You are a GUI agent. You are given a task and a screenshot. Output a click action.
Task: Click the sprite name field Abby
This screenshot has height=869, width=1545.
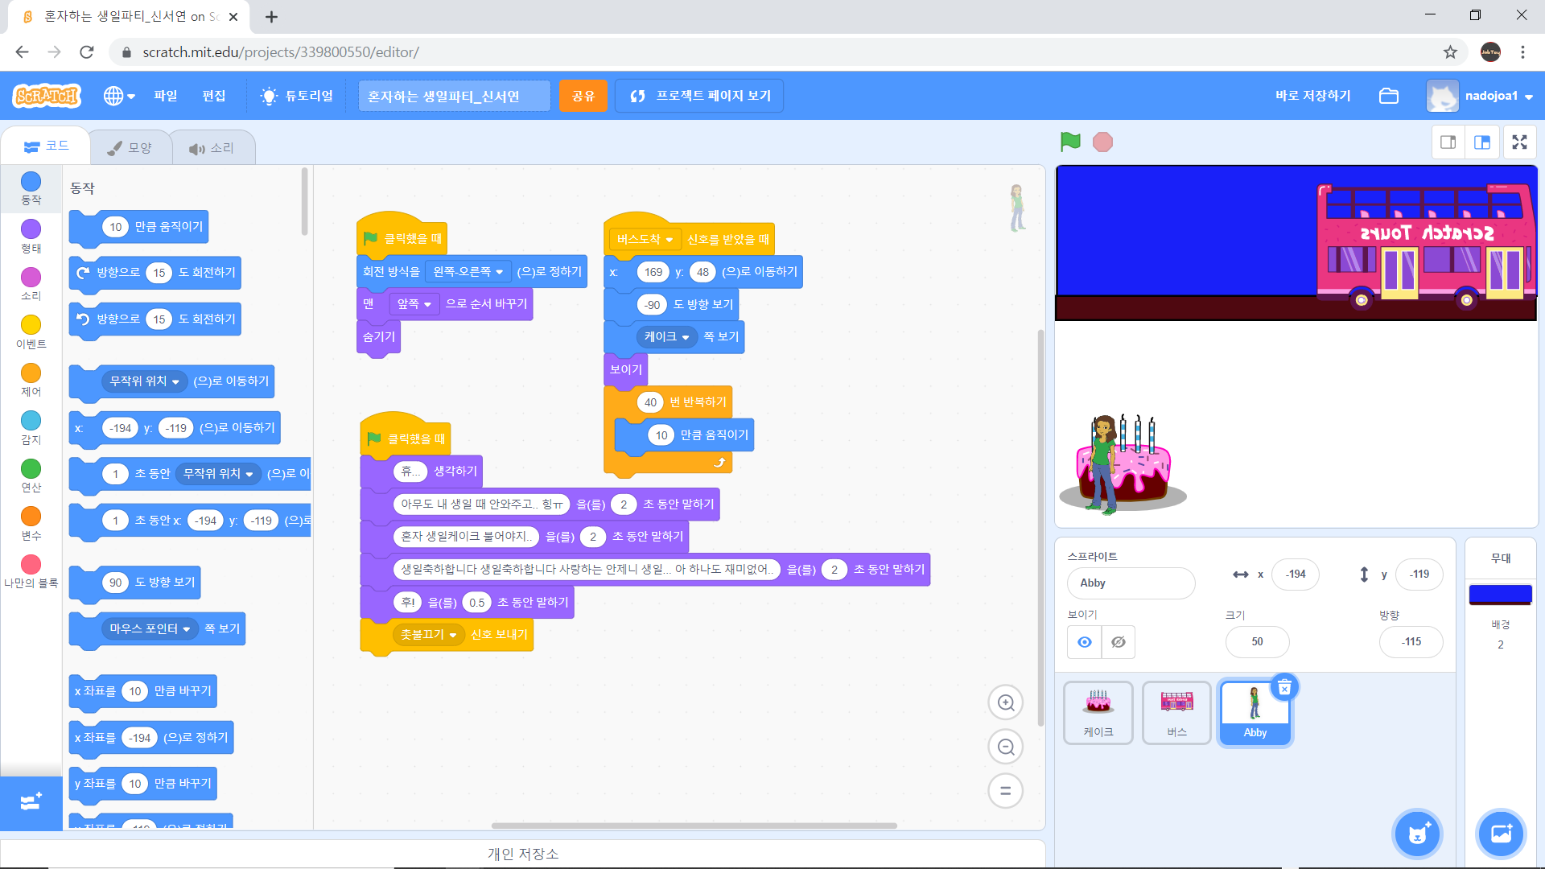[1131, 583]
